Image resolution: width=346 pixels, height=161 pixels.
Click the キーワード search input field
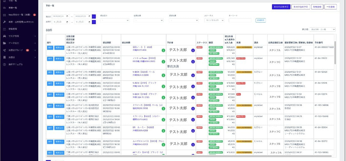coord(240,20)
